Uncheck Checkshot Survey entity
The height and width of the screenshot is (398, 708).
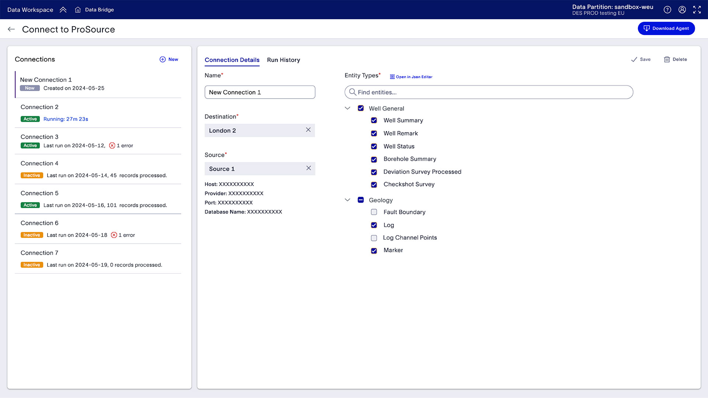click(374, 184)
